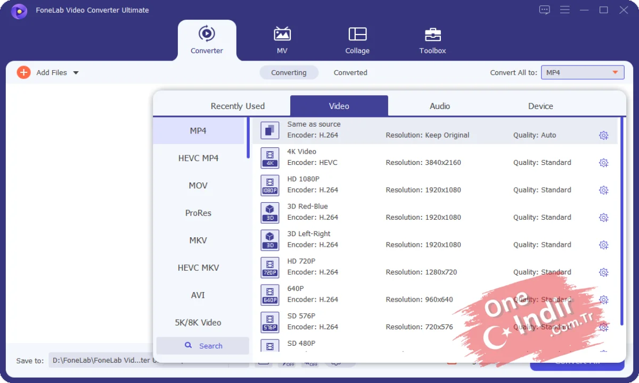Open the Collage tab
Screen dimensions: 639x383
(x=357, y=40)
